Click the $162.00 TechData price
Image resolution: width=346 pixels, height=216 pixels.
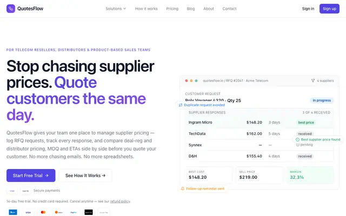[x=254, y=133]
